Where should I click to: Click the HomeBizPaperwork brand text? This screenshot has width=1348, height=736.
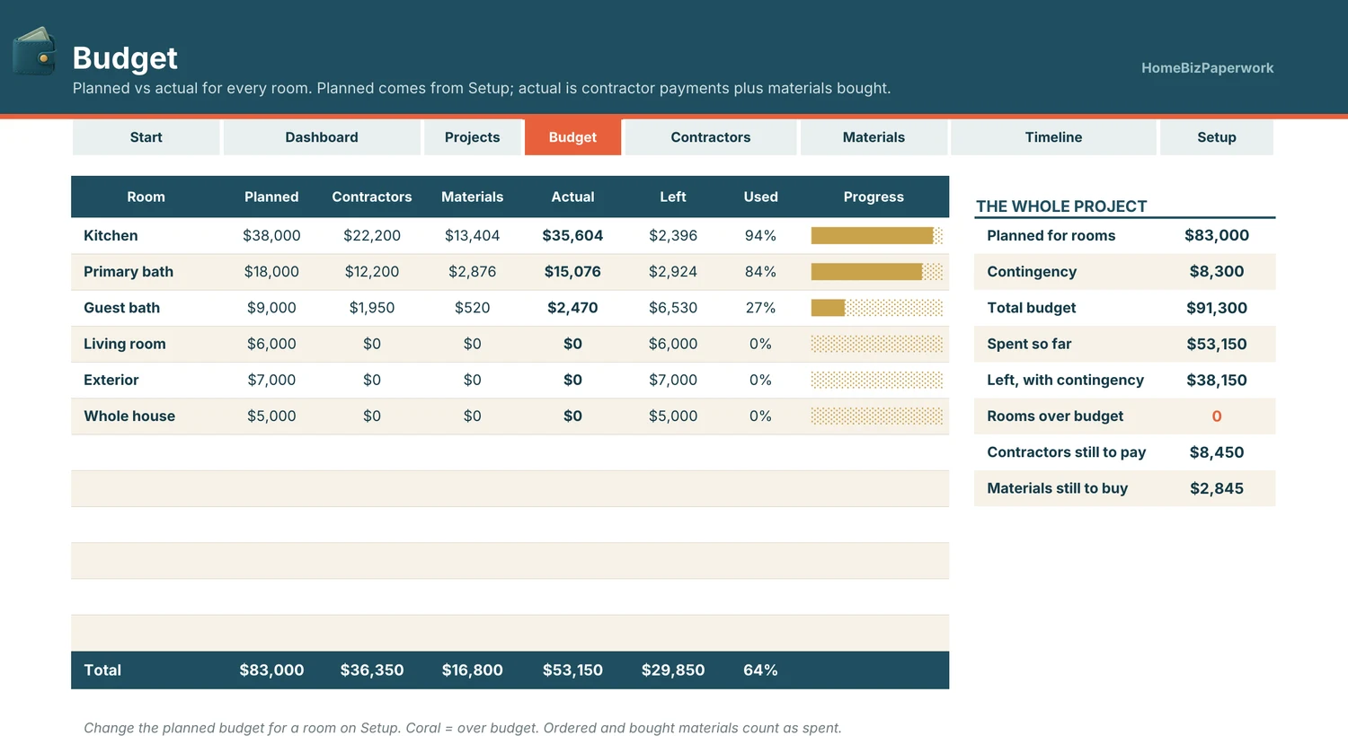1207,68
